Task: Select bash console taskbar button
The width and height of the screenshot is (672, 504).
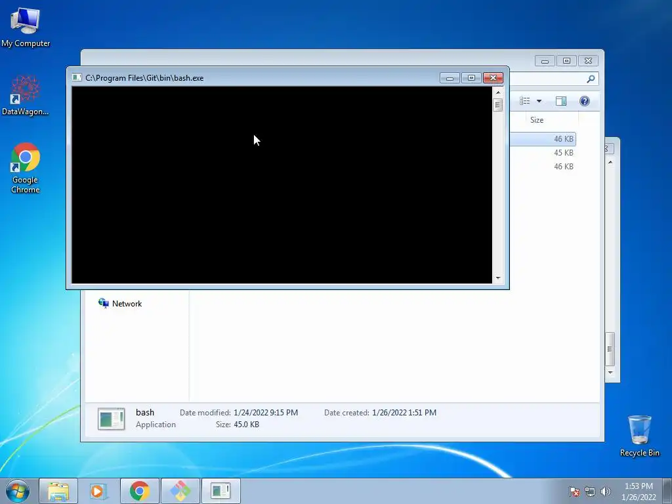Action: point(221,491)
